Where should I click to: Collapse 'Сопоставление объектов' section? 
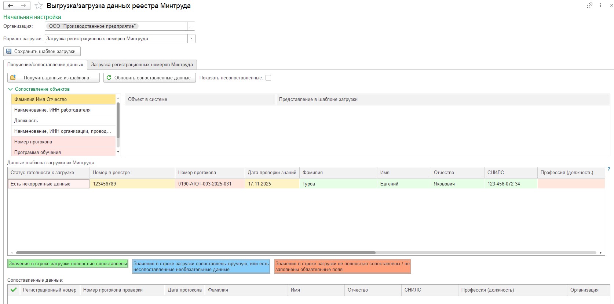click(x=11, y=89)
